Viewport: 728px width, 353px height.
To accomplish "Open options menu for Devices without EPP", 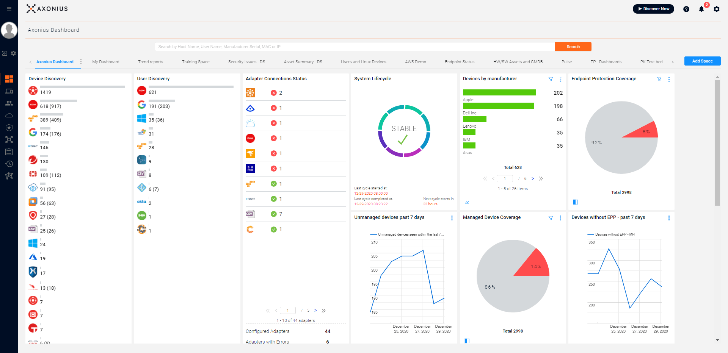I will [669, 218].
